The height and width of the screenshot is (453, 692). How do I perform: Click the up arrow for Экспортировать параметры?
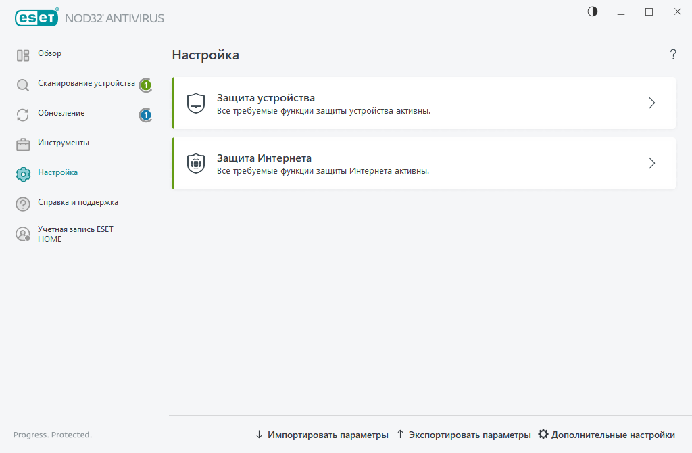click(x=400, y=434)
